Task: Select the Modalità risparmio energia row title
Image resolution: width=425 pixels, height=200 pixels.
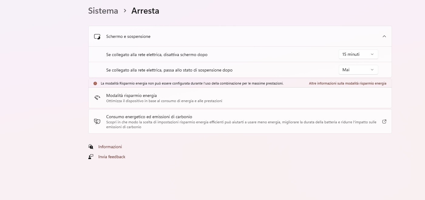Action: pos(131,95)
